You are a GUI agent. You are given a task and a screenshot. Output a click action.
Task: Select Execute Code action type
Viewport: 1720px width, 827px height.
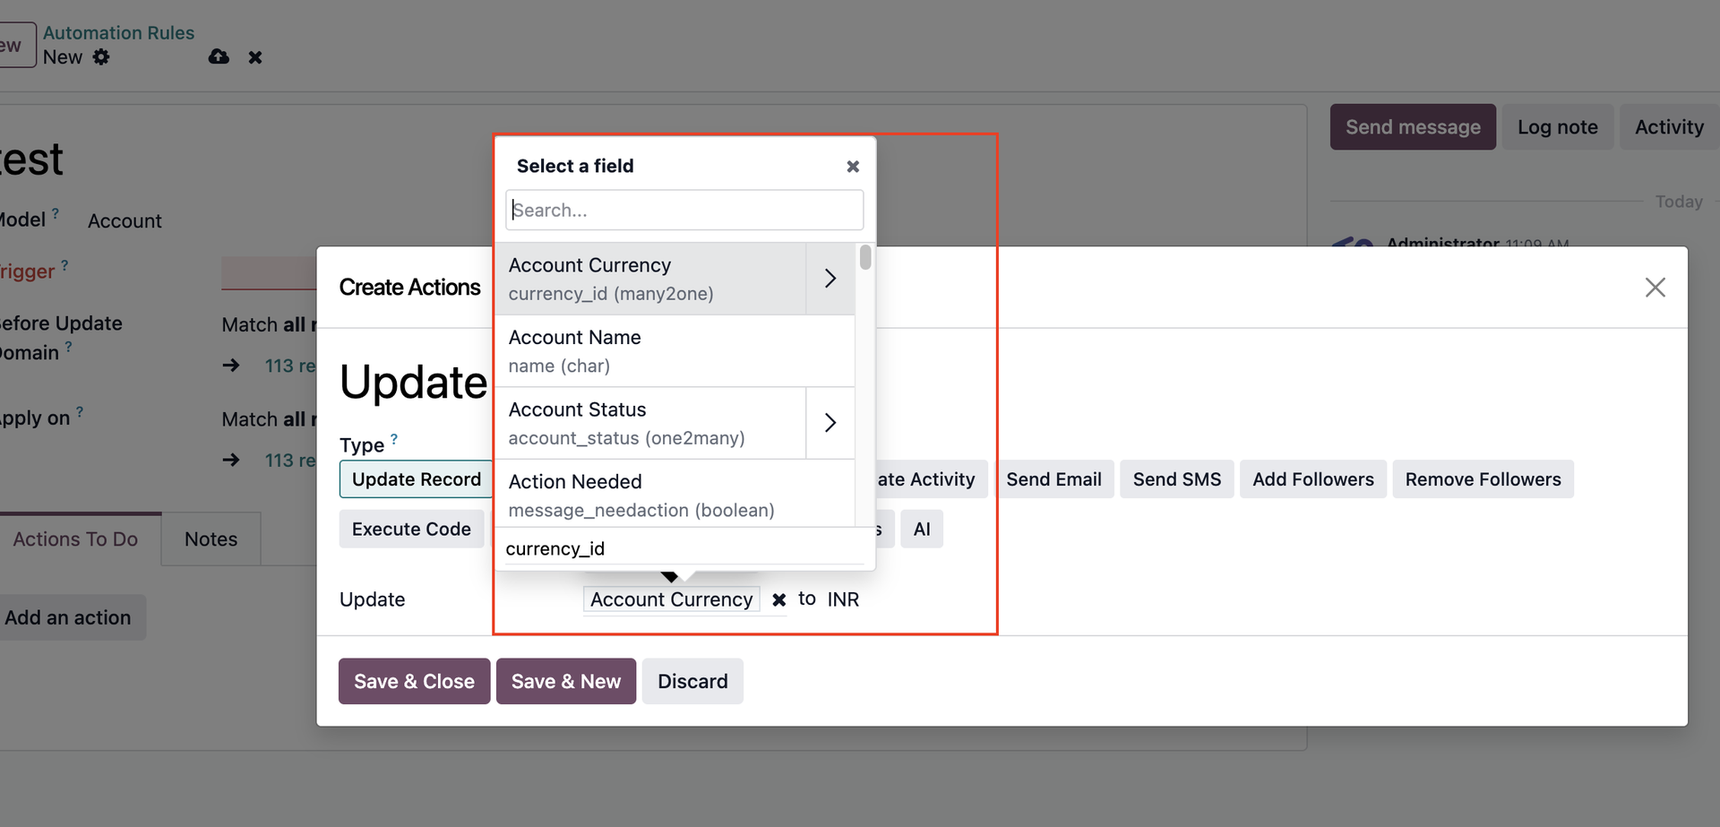411,530
